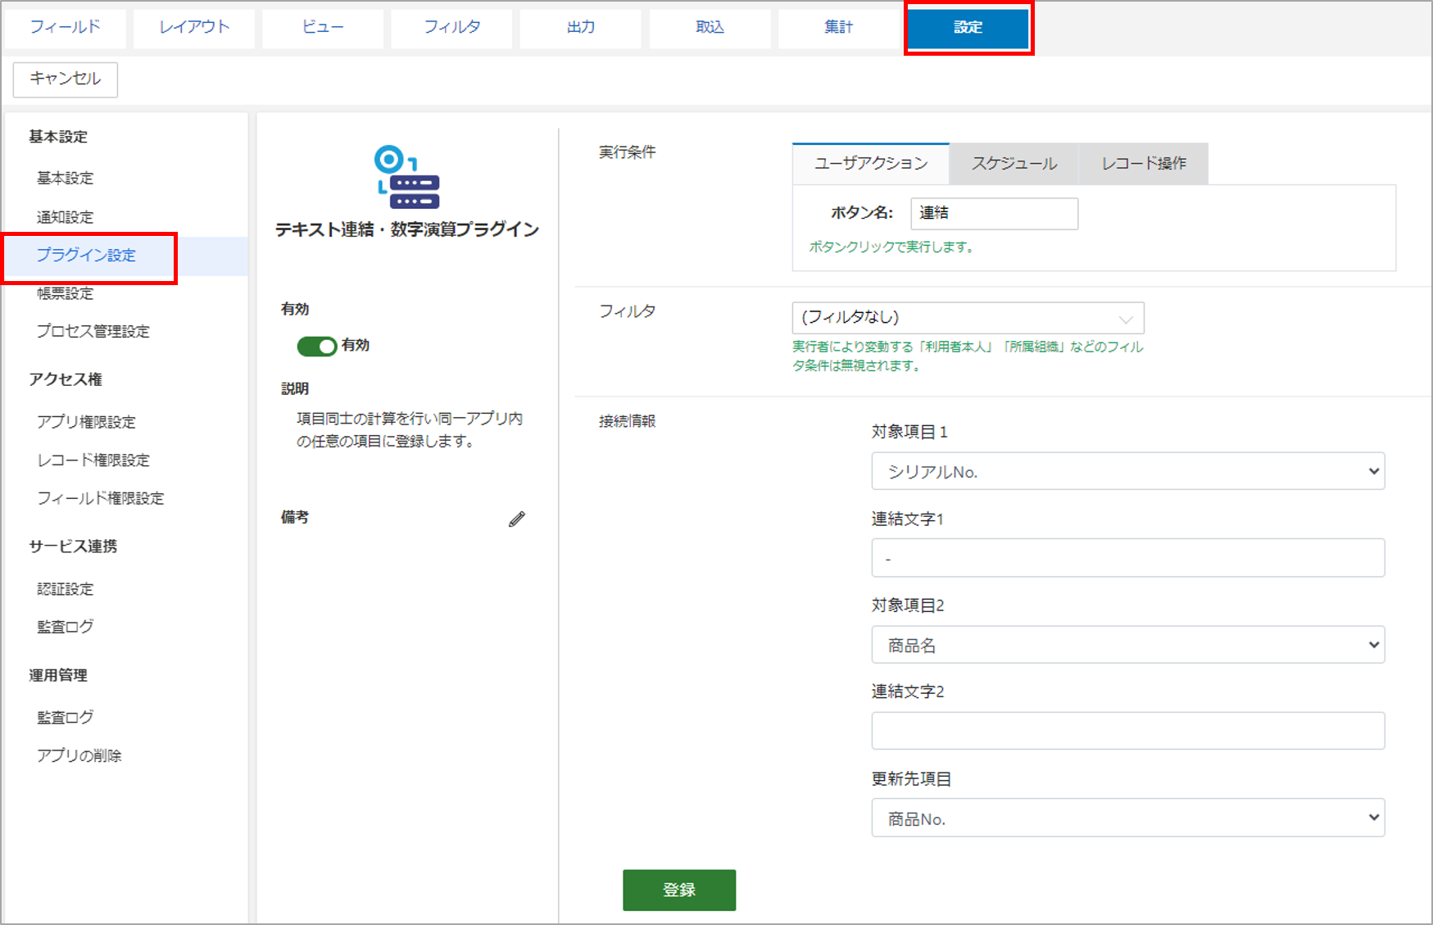This screenshot has height=925, width=1433.
Task: Select プラグイン設定 in the sidebar
Action: tap(87, 256)
